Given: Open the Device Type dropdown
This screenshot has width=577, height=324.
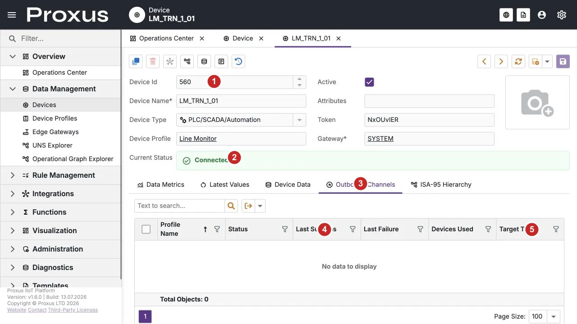Looking at the screenshot, I should click(300, 120).
